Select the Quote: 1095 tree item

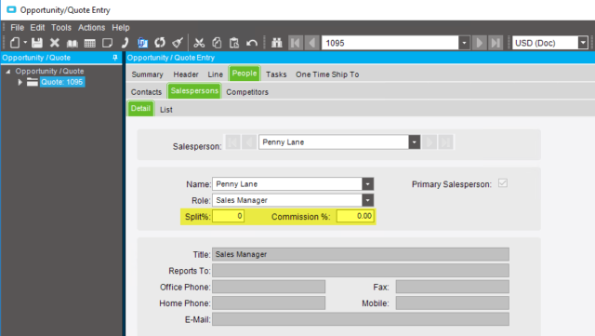[62, 82]
